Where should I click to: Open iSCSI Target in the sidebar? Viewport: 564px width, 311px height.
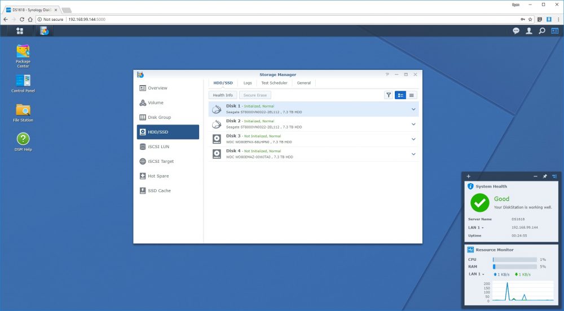(x=168, y=161)
